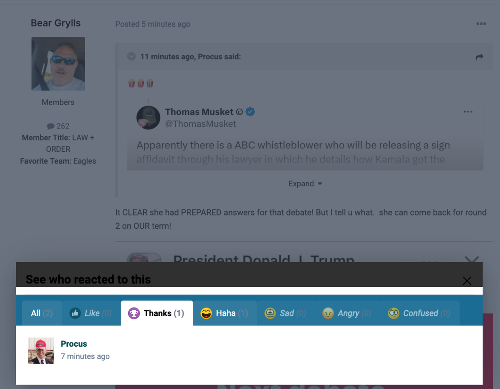Screen dimensions: 500x389
Task: Click the thumbs-up icon on the Like tab
Action: point(75,313)
